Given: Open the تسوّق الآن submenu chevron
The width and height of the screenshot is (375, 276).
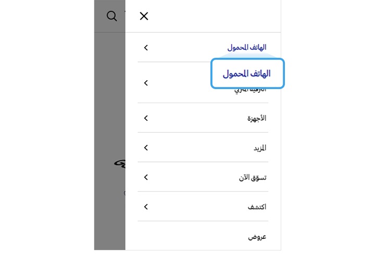Looking at the screenshot, I should tap(146, 177).
